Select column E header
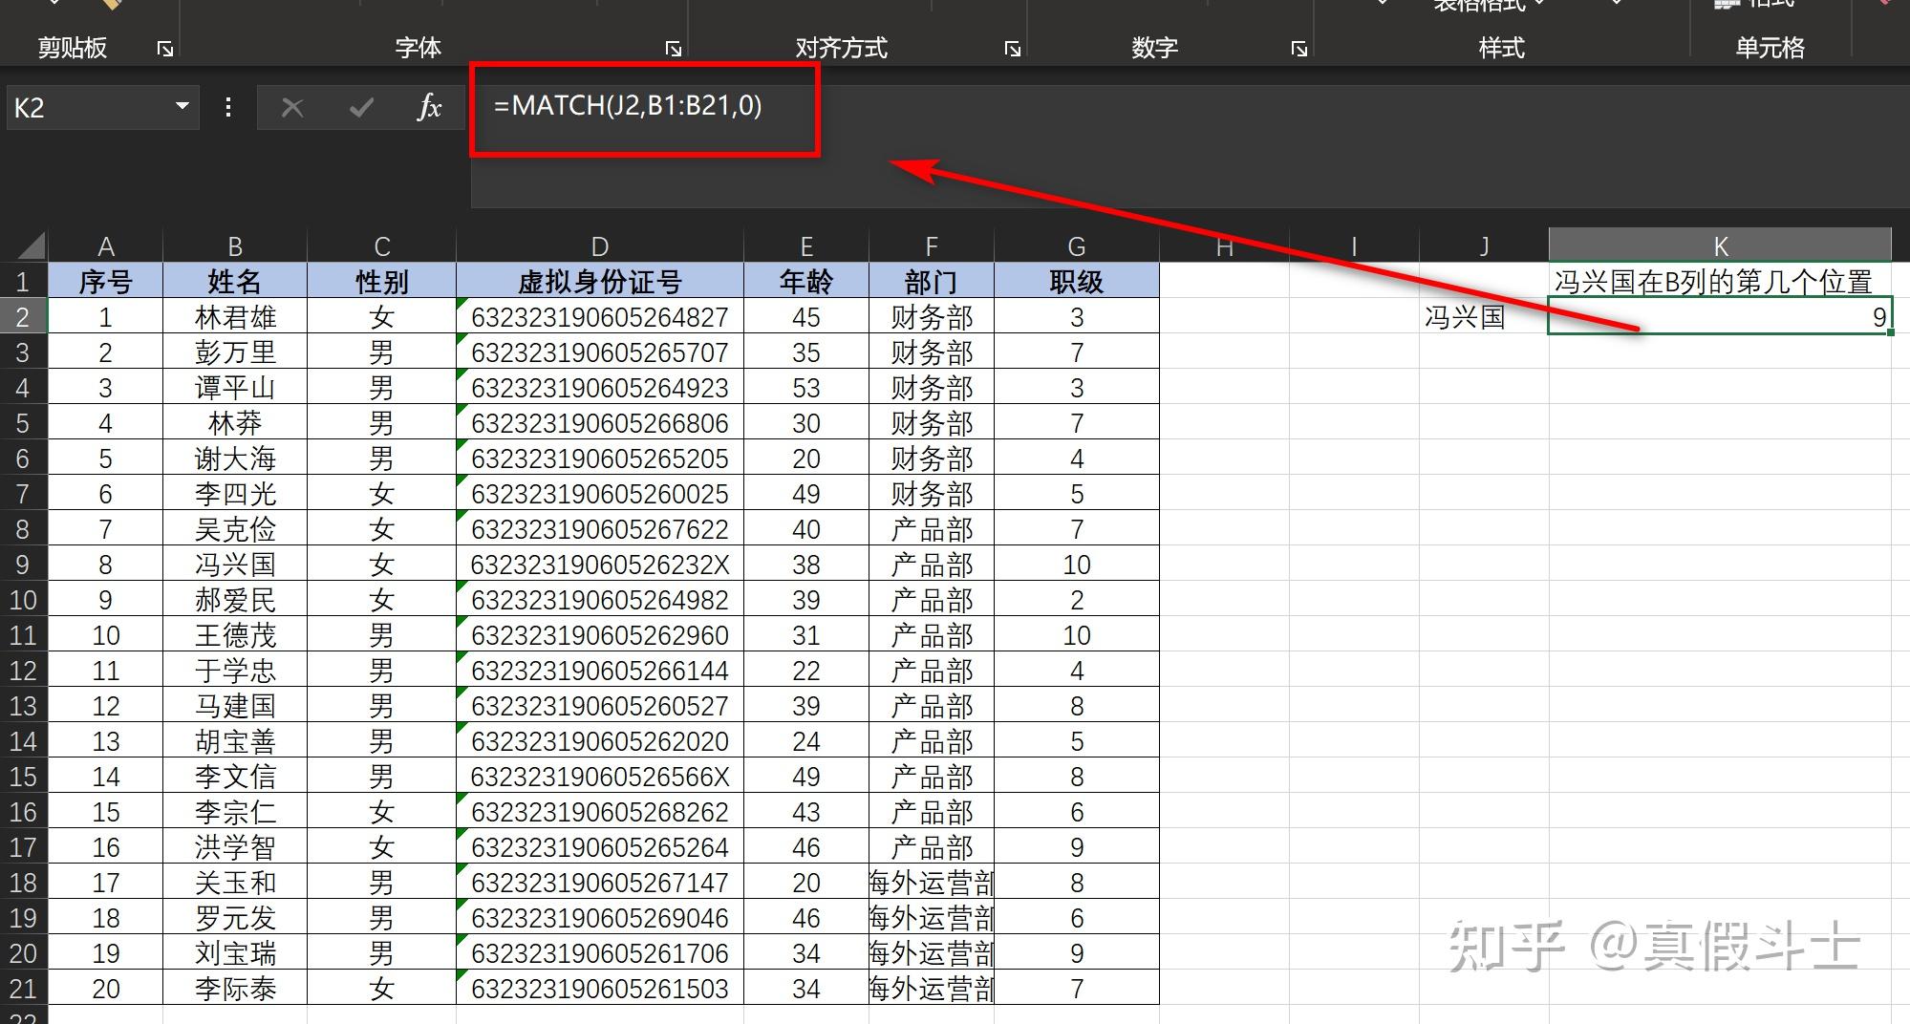The width and height of the screenshot is (1910, 1024). coord(806,246)
